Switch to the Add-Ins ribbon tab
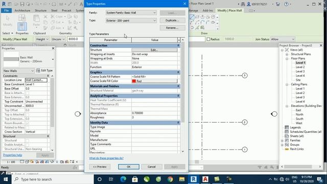This screenshot has height=184, width=327. pyautogui.click(x=207, y=10)
